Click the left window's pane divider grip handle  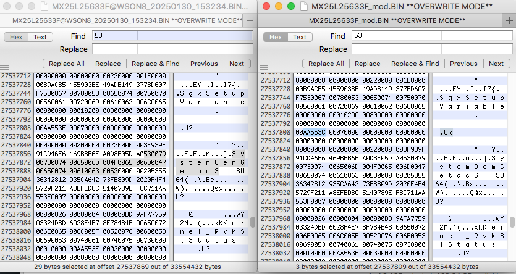coord(4,68)
